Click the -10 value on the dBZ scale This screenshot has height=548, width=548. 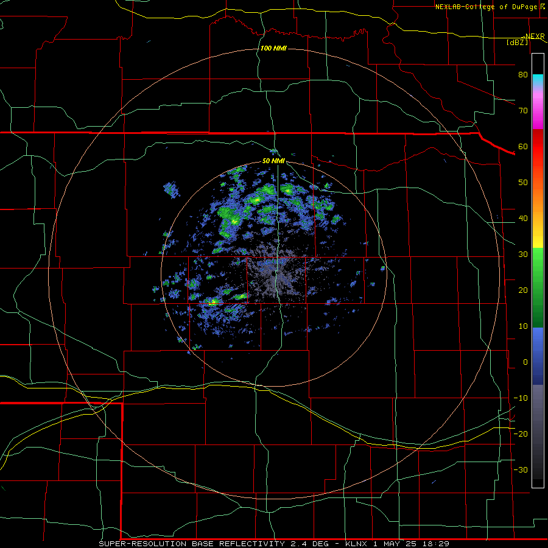pyautogui.click(x=521, y=398)
